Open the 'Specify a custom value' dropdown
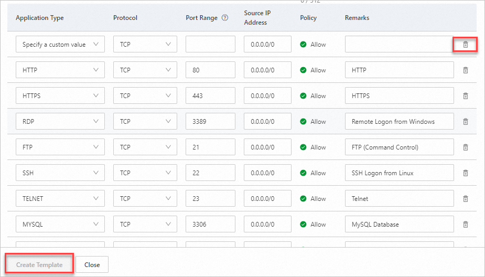The image size is (485, 277). pyautogui.click(x=60, y=45)
